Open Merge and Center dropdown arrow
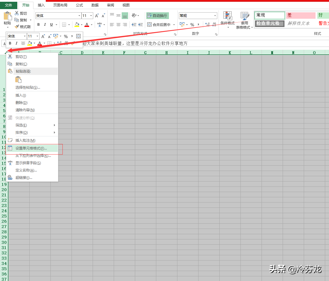Screen dimensions: 329x281 (x=174, y=25)
